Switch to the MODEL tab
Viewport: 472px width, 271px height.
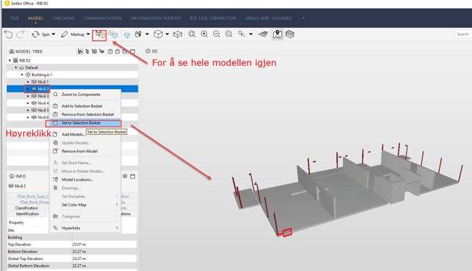[x=36, y=18]
